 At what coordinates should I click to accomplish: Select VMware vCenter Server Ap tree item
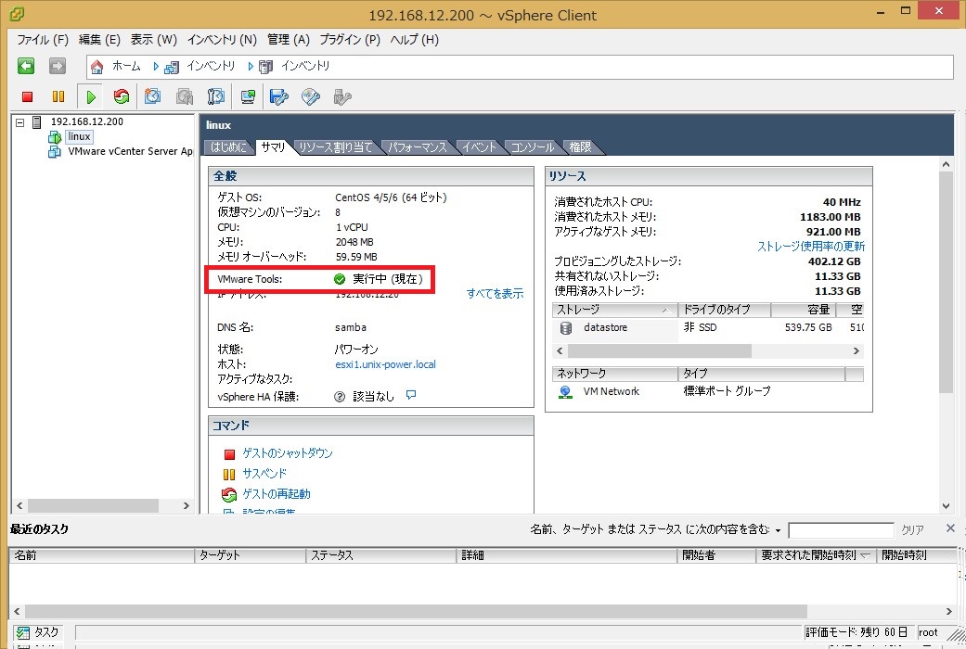pos(130,151)
